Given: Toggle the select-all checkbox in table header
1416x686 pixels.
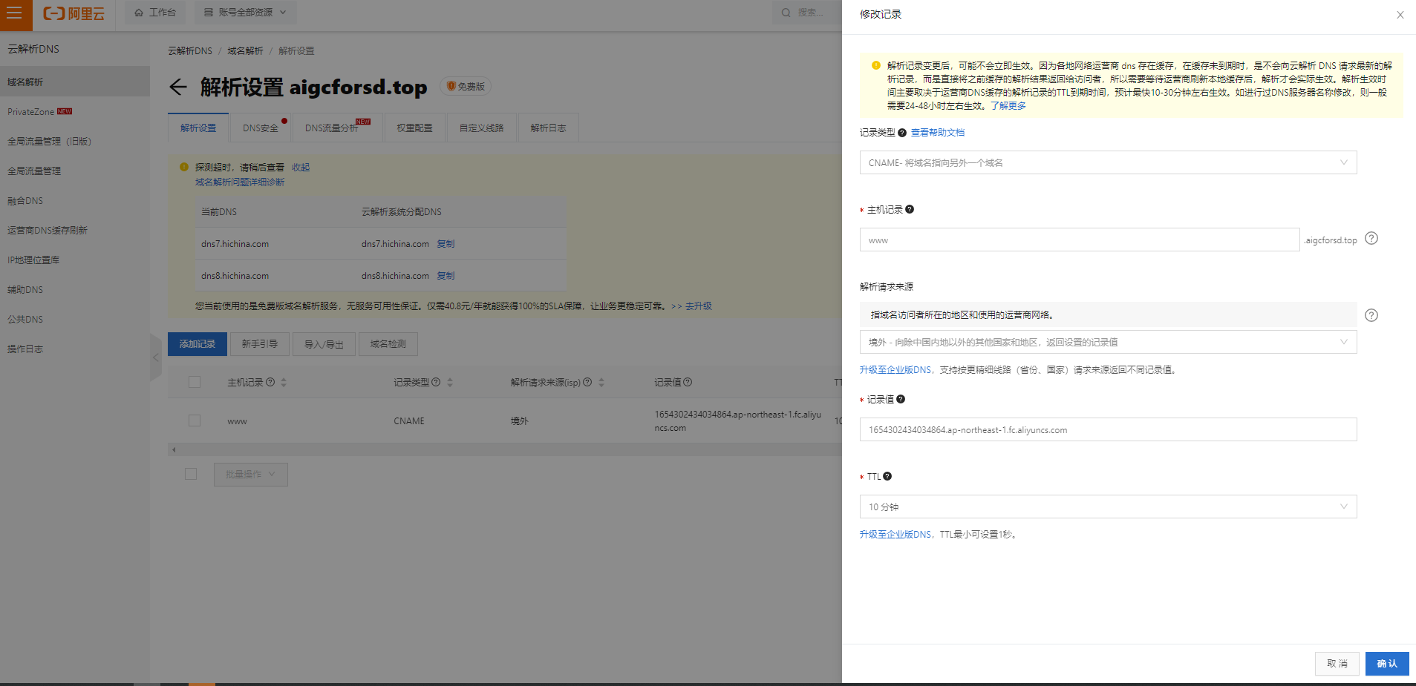Looking at the screenshot, I should click(195, 382).
